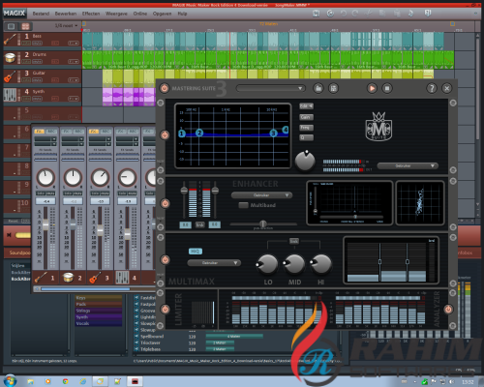The image size is (484, 387).
Task: Click the mixer channel 4 synth icon
Action: [122, 278]
